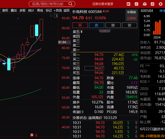Click the 市值 value 1695亿
The height and width of the screenshot is (139, 165).
coord(132,87)
